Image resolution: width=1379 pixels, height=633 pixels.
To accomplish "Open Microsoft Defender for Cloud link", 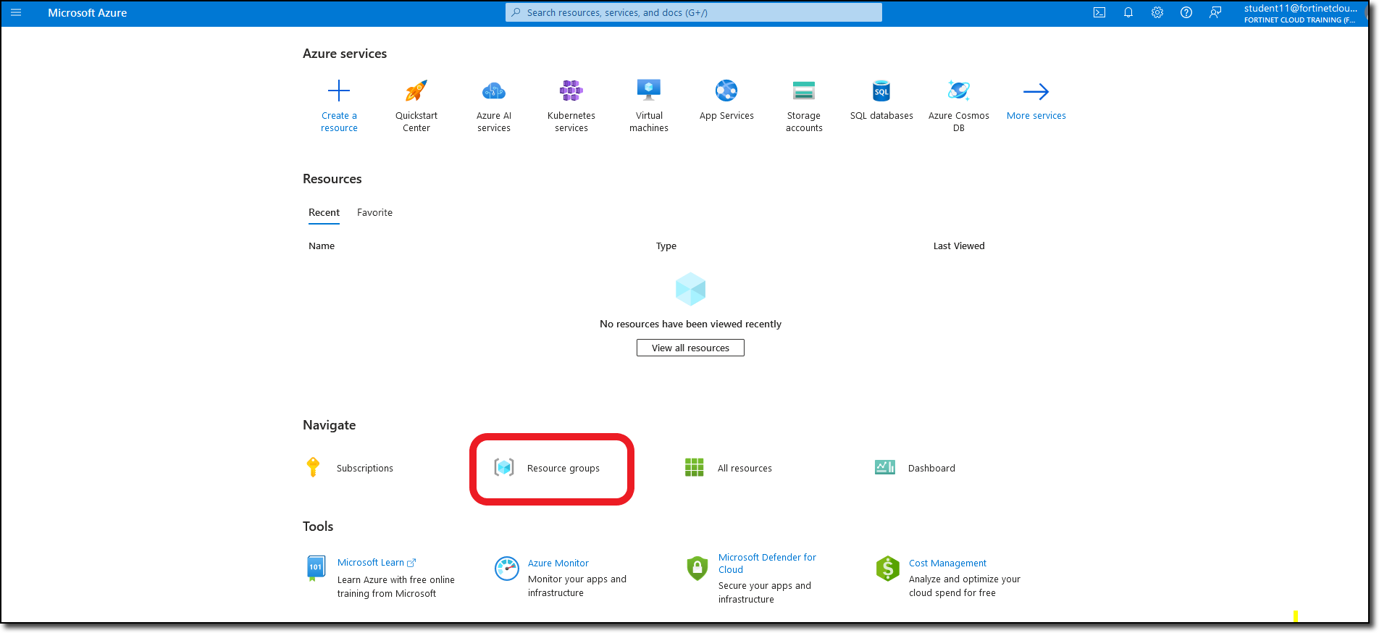I will pyautogui.click(x=767, y=563).
